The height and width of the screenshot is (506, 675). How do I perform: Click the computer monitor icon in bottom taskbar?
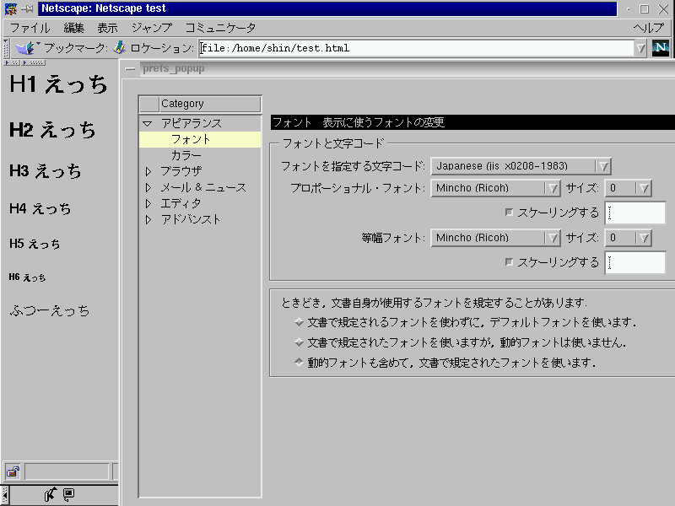pos(68,494)
